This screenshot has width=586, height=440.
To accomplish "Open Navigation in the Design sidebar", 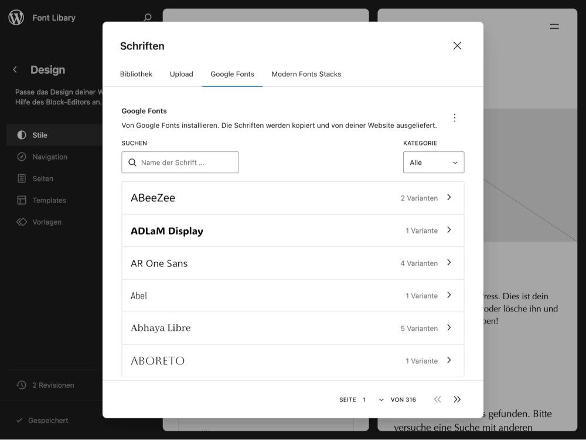I will 50,157.
